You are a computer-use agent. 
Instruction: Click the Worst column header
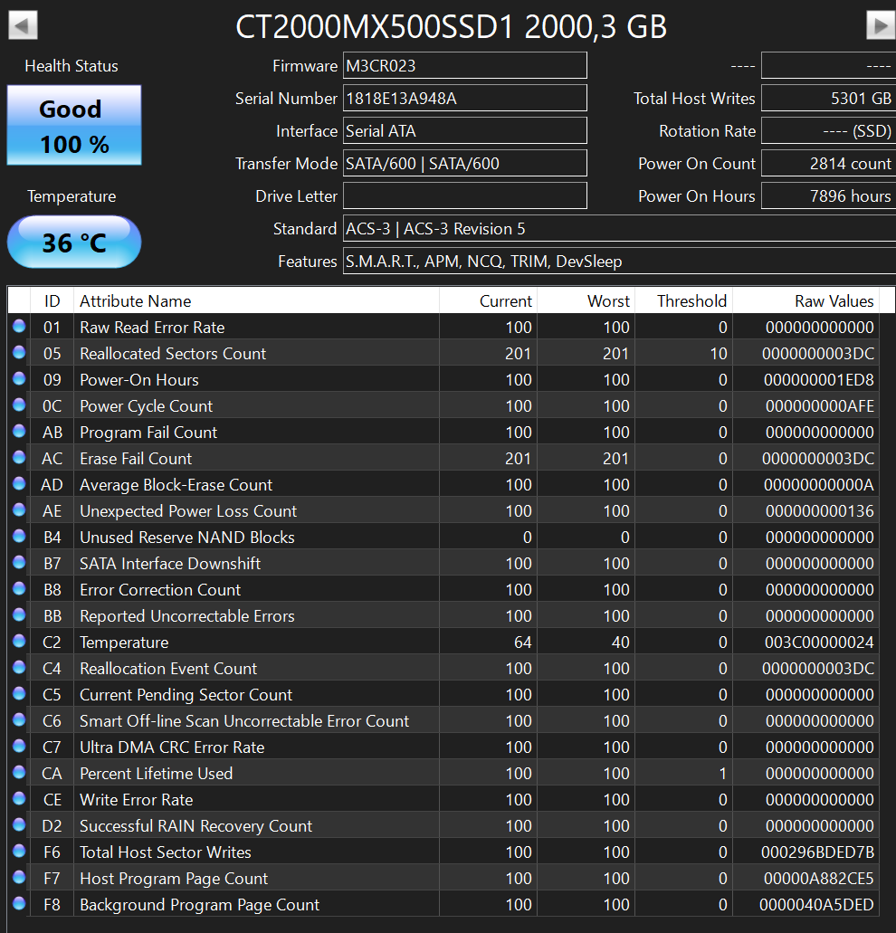(586, 301)
